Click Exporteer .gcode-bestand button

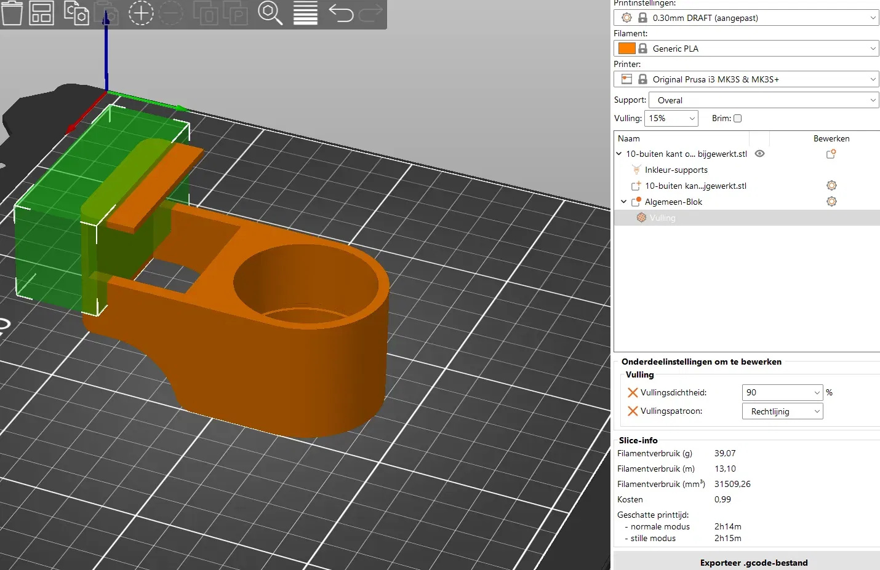[753, 562]
